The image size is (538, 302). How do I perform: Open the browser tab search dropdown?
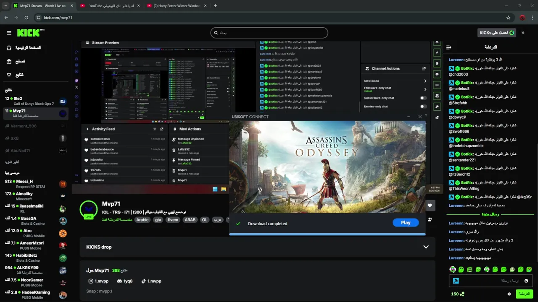5,6
